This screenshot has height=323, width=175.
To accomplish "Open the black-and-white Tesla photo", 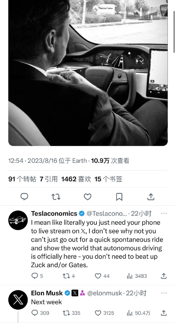I will click(x=88, y=73).
